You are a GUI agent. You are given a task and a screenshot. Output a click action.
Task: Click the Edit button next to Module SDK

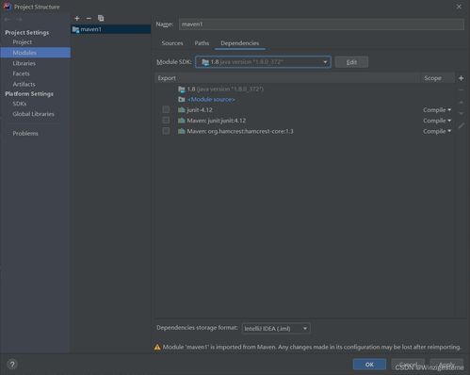tap(351, 62)
